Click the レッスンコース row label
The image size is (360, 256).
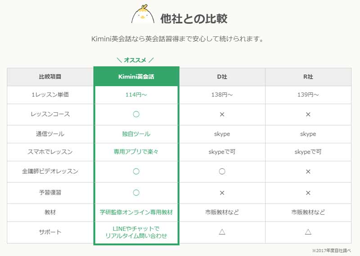(x=50, y=114)
